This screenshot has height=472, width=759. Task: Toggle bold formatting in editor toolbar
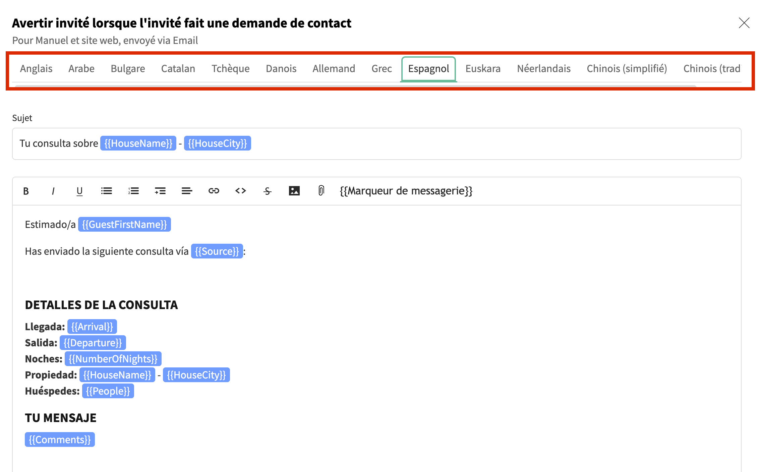point(26,191)
